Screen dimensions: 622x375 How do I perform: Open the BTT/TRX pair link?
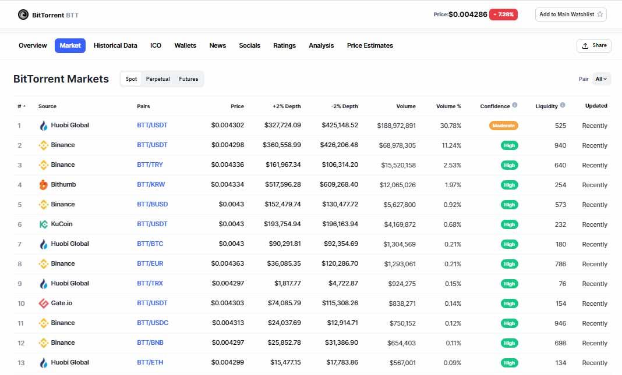coord(150,284)
